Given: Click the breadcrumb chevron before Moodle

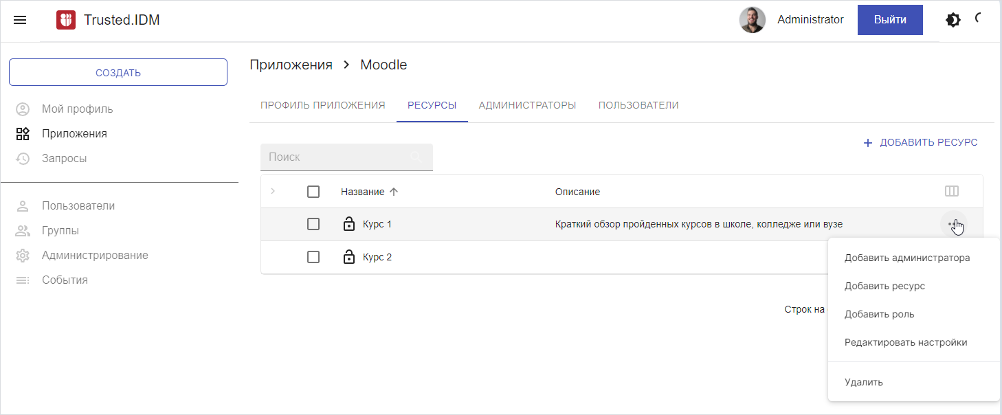Looking at the screenshot, I should (x=346, y=65).
